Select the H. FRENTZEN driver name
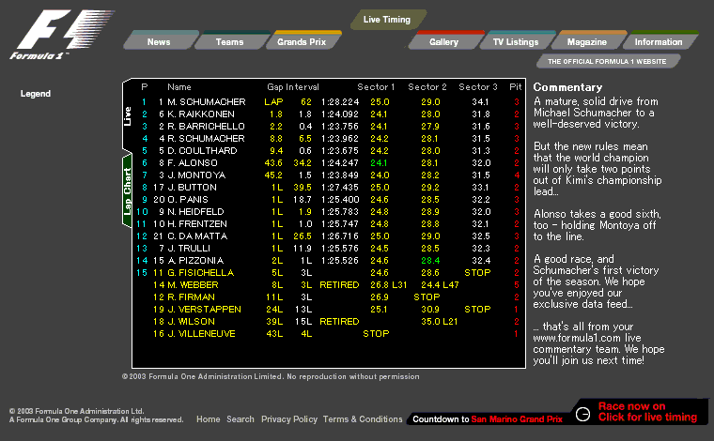The height and width of the screenshot is (441, 714). pyautogui.click(x=196, y=224)
